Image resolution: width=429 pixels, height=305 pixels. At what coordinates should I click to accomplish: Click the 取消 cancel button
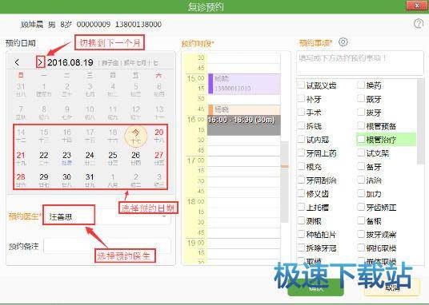392,287
